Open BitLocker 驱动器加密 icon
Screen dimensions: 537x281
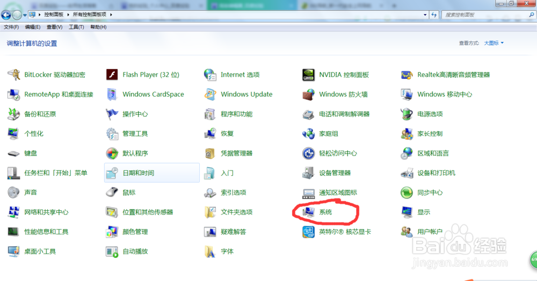[x=14, y=75]
